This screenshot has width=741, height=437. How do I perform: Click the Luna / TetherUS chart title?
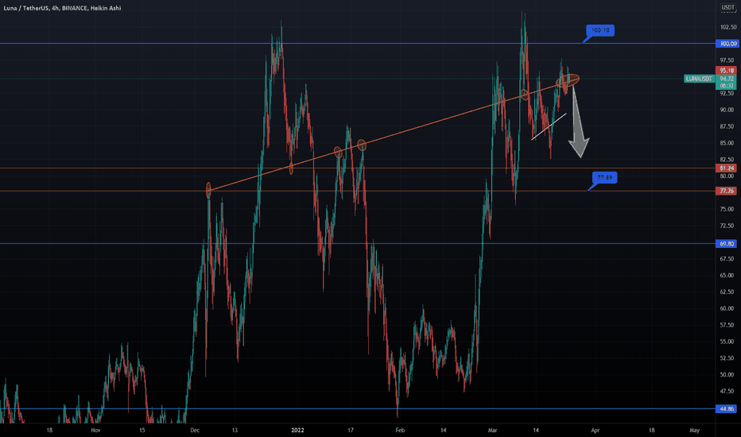coord(62,8)
